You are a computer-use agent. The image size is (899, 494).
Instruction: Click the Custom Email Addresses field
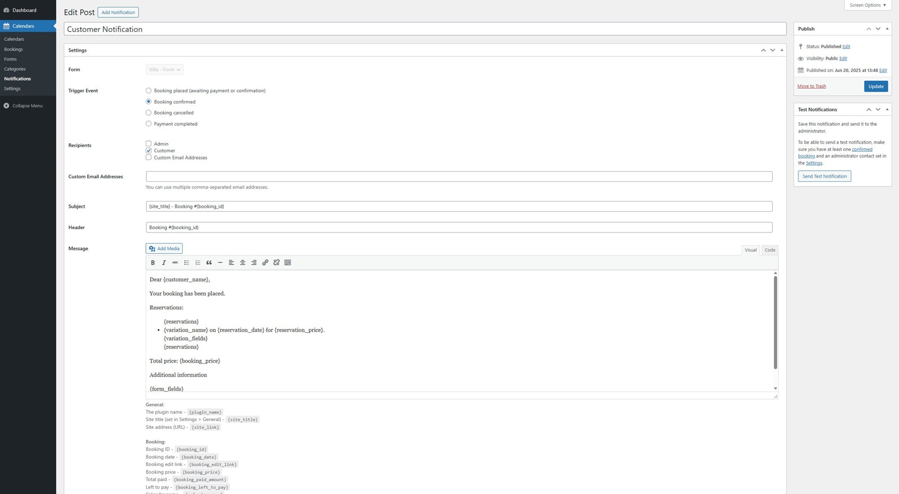click(x=459, y=177)
